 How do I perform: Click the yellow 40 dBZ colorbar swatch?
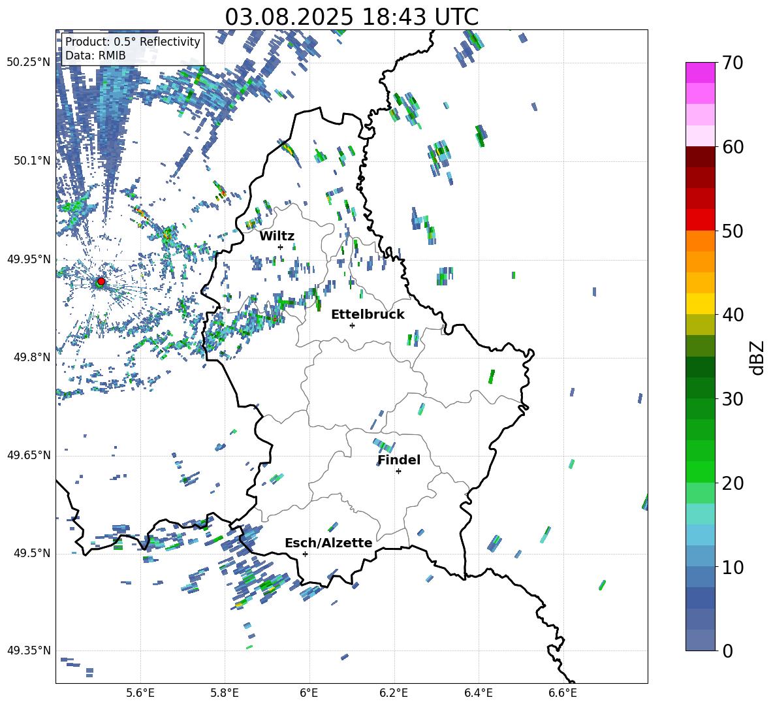[x=700, y=304]
